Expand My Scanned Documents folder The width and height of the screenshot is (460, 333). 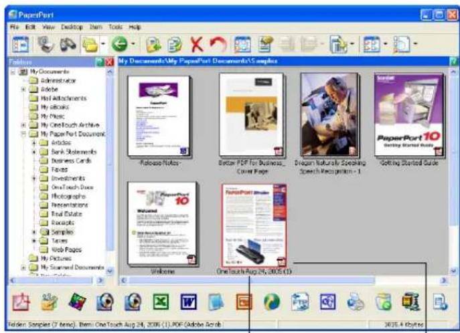pyautogui.click(x=23, y=267)
